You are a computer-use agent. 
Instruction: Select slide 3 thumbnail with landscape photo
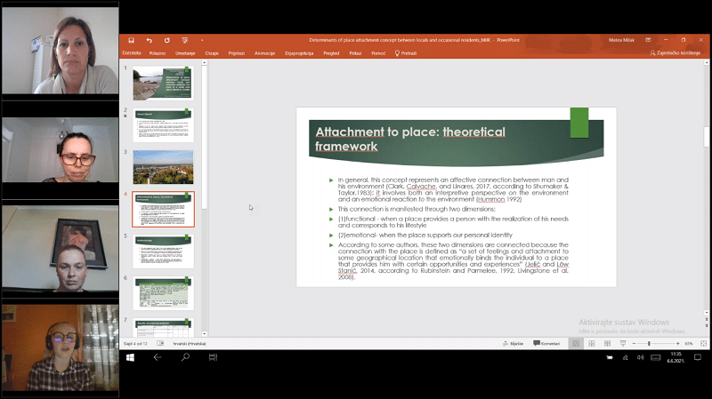click(x=162, y=166)
